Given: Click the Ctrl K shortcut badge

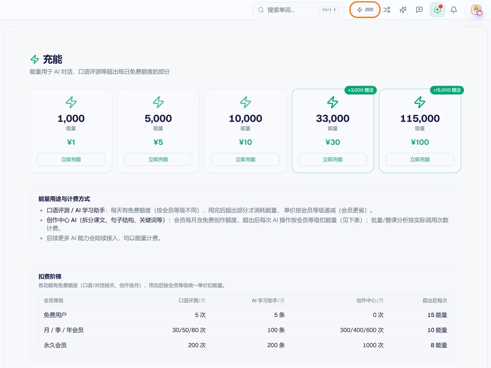Looking at the screenshot, I should pos(329,10).
